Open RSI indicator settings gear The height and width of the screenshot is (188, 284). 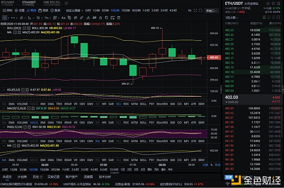(25, 127)
